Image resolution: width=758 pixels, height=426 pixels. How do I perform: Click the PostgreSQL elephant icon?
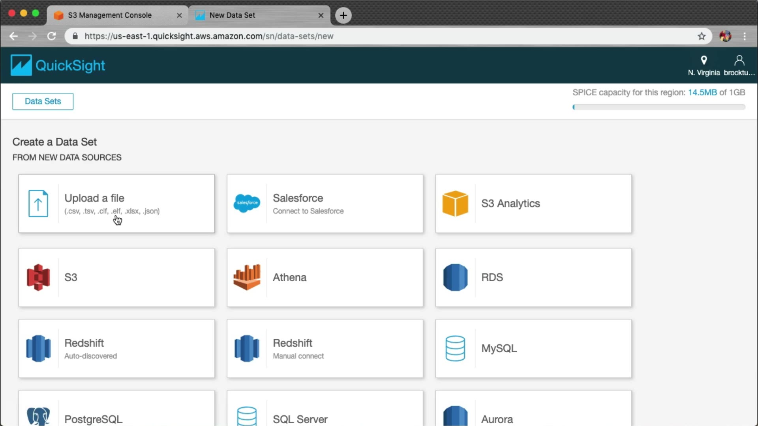[x=38, y=416]
